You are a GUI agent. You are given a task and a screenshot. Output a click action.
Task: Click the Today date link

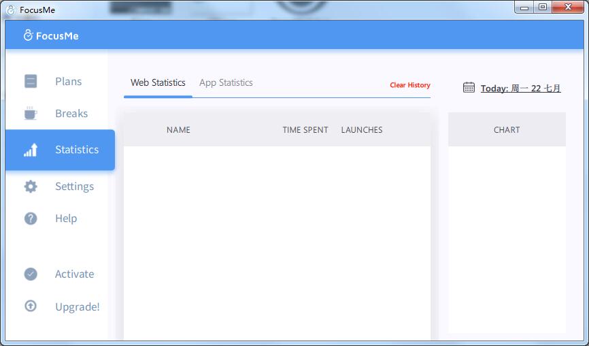point(520,89)
